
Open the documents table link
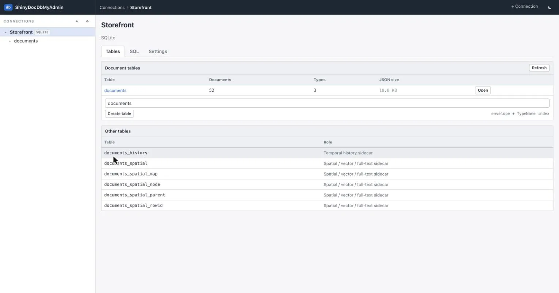[x=115, y=90]
